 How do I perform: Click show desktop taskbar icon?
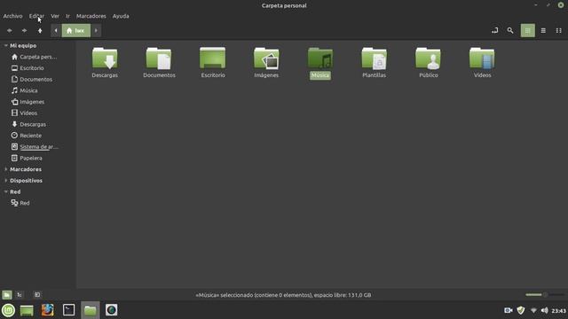(x=27, y=310)
